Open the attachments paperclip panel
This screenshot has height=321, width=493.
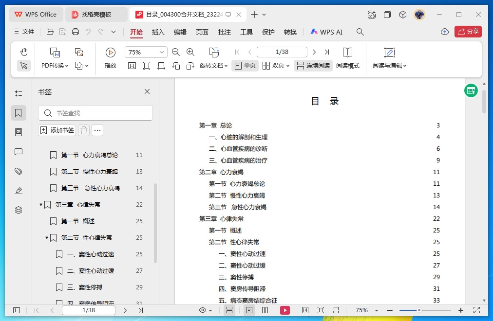coord(19,171)
